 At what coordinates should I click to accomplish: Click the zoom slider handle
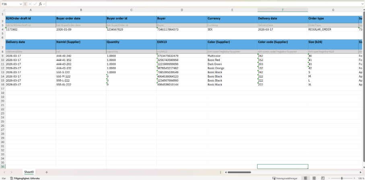click(x=342, y=178)
